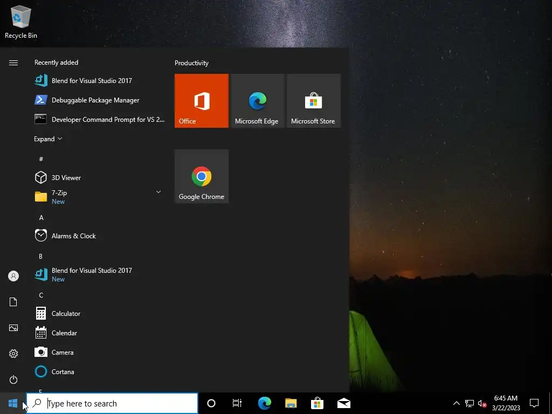The image size is (552, 414).
Task: Click the hamburger menu in Start
Action: 13,63
